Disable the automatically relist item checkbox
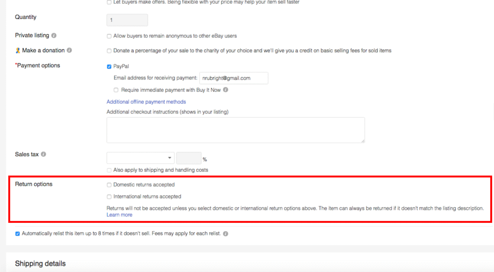Viewport: 494px width, 272px height. pos(18,234)
